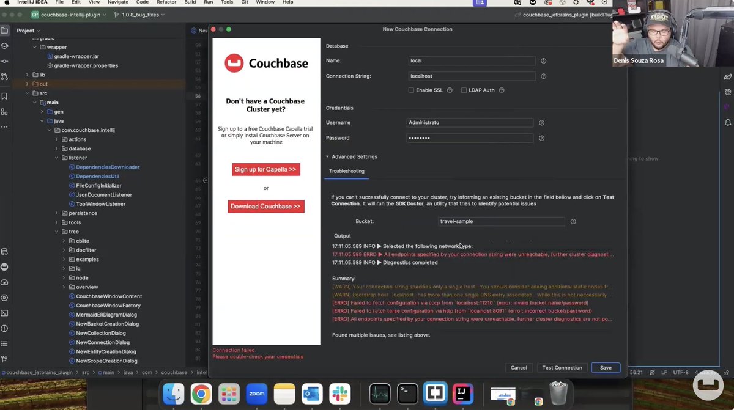This screenshot has width=734, height=410.
Task: Click into the Username field
Action: 470,123
